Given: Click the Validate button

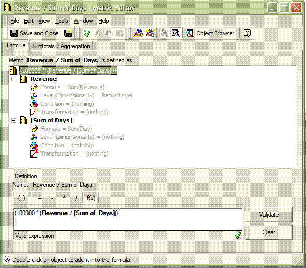Looking at the screenshot, I should point(269,215).
